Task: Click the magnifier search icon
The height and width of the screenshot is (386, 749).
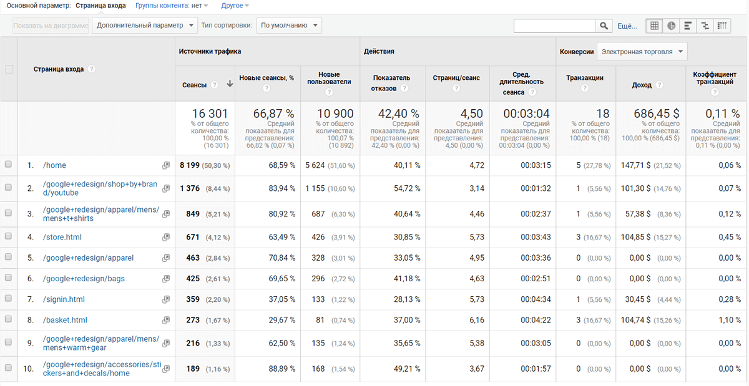Action: pos(604,26)
